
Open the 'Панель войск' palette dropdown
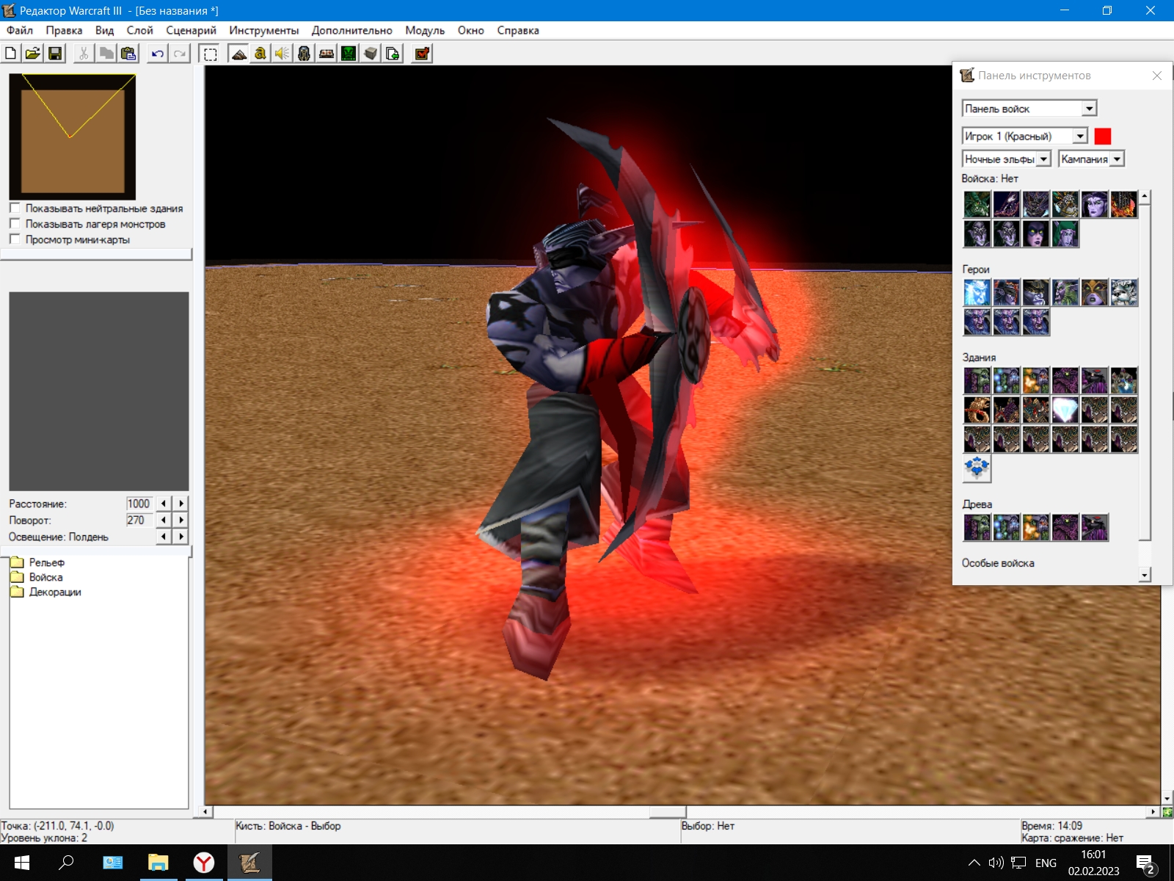pos(1029,109)
